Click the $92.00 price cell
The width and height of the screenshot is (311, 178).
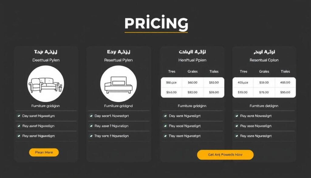tap(193, 92)
